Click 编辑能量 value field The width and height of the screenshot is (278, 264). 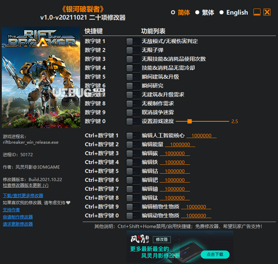coord(180,144)
